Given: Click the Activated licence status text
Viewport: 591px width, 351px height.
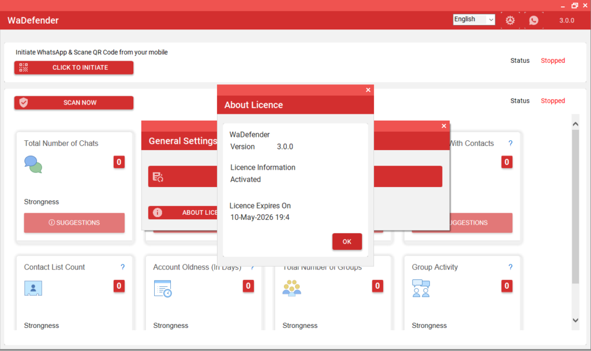Looking at the screenshot, I should (246, 180).
